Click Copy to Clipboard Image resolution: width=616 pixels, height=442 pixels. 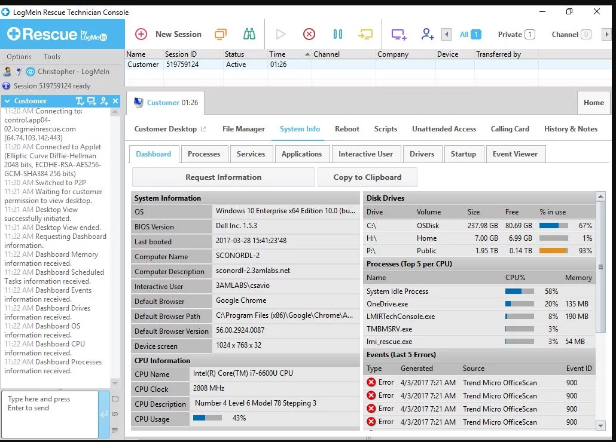[367, 177]
